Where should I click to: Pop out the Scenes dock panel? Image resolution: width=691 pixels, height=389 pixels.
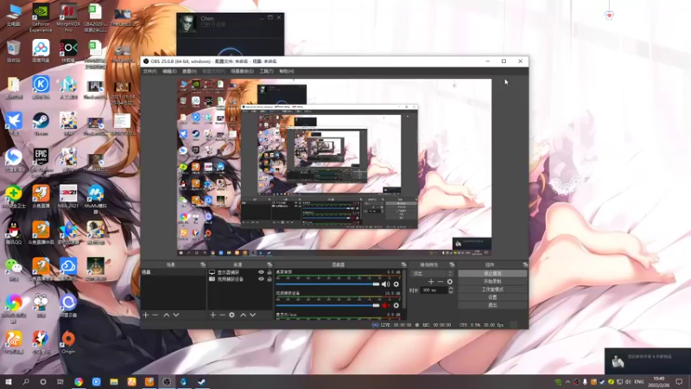point(203,265)
